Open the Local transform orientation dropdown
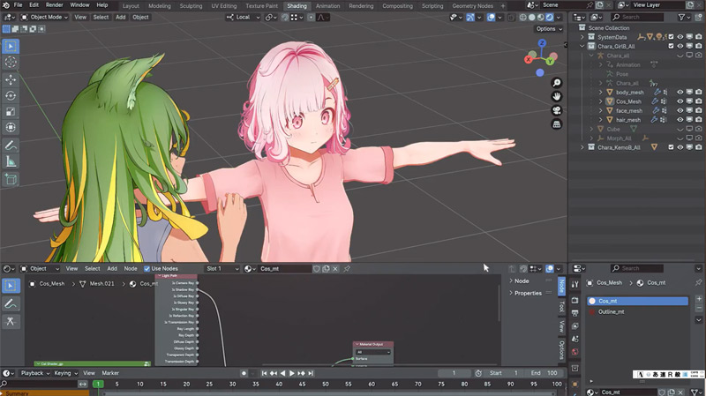The height and width of the screenshot is (396, 706). [x=244, y=17]
